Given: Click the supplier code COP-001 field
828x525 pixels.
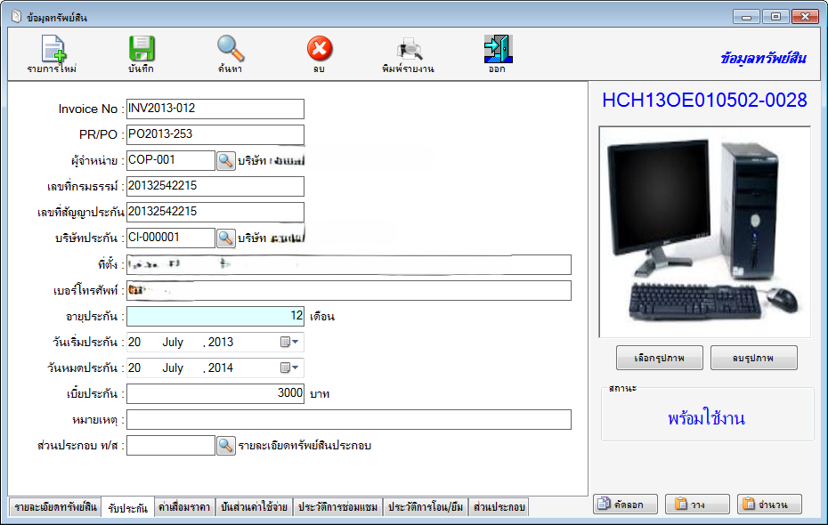Looking at the screenshot, I should pyautogui.click(x=171, y=160).
